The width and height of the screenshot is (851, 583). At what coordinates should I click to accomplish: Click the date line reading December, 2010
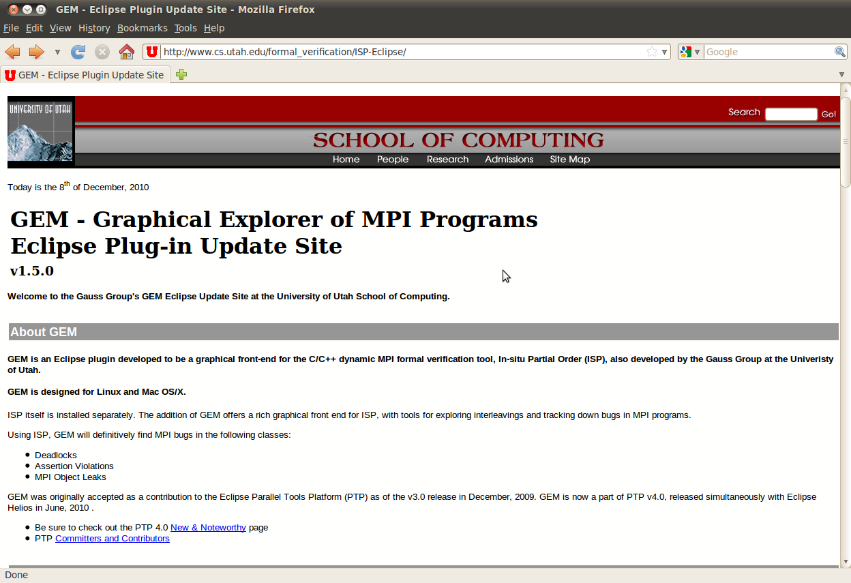[x=78, y=187]
